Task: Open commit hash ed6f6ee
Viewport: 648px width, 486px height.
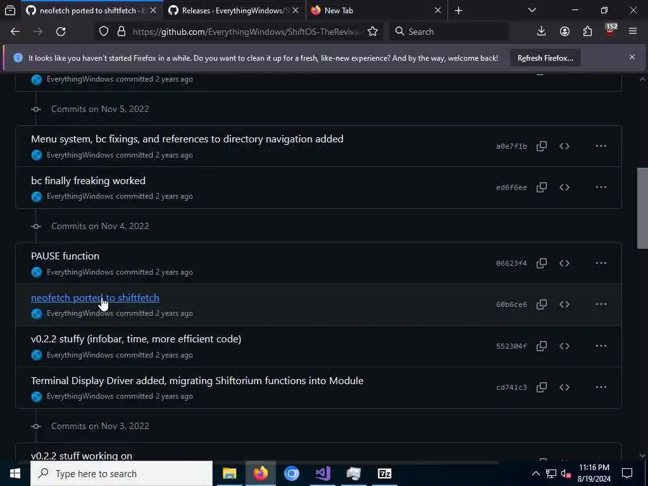Action: [511, 187]
